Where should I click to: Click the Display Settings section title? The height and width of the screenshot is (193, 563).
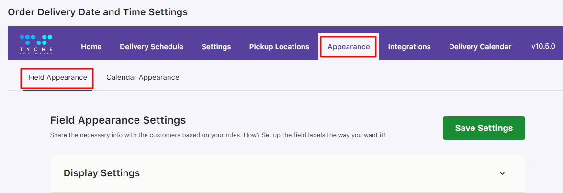click(101, 173)
